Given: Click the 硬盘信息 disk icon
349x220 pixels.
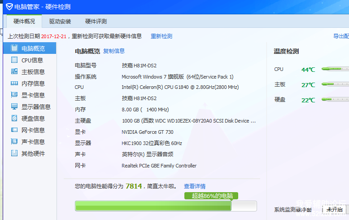Looking at the screenshot, I should click(x=14, y=119).
